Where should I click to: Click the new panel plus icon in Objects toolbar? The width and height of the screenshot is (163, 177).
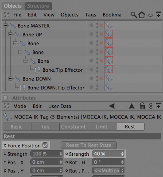click(159, 15)
